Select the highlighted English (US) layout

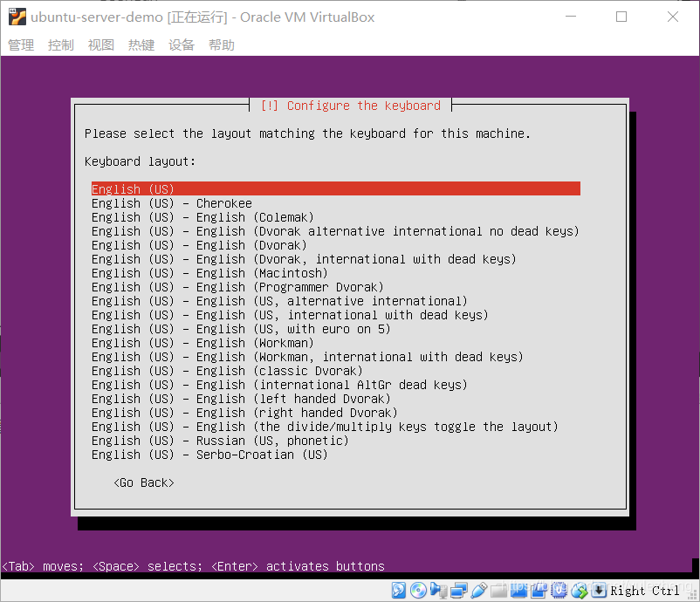[336, 188]
